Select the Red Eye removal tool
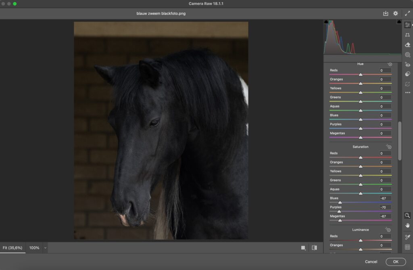The height and width of the screenshot is (270, 413). (407, 65)
